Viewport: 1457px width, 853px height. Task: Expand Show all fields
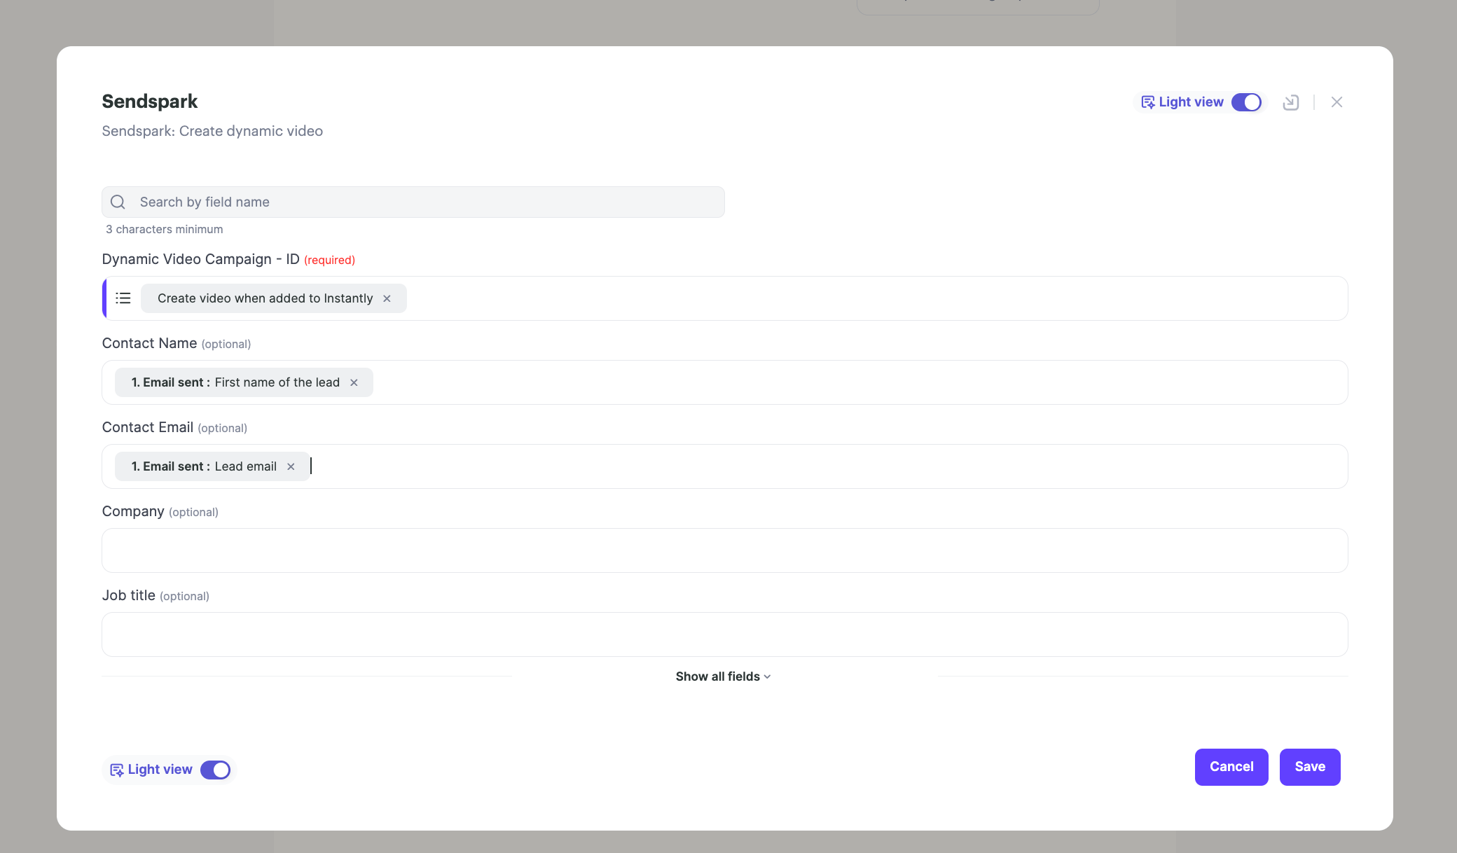tap(723, 677)
